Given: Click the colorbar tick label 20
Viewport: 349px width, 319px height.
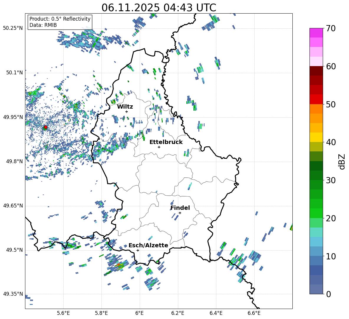Looking at the screenshot, I should [331, 218].
